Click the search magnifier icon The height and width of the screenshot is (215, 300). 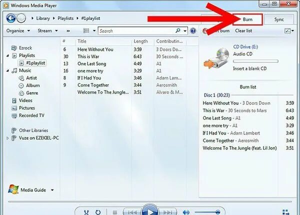[x=177, y=30]
